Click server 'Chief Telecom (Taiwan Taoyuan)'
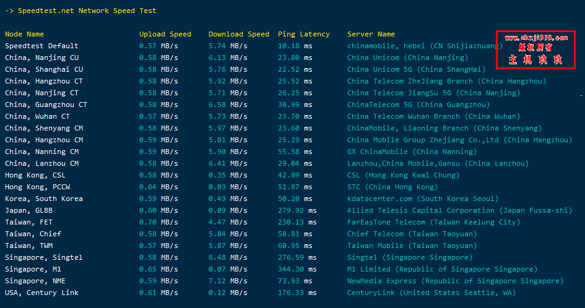 (412, 234)
